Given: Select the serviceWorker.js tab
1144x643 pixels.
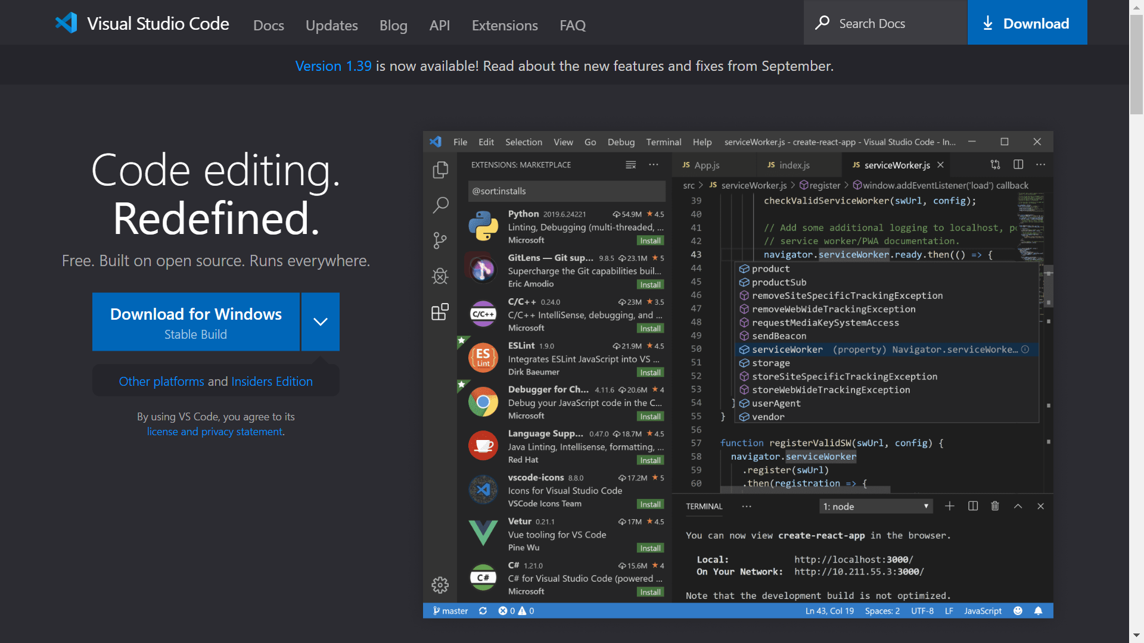Looking at the screenshot, I should (x=896, y=165).
